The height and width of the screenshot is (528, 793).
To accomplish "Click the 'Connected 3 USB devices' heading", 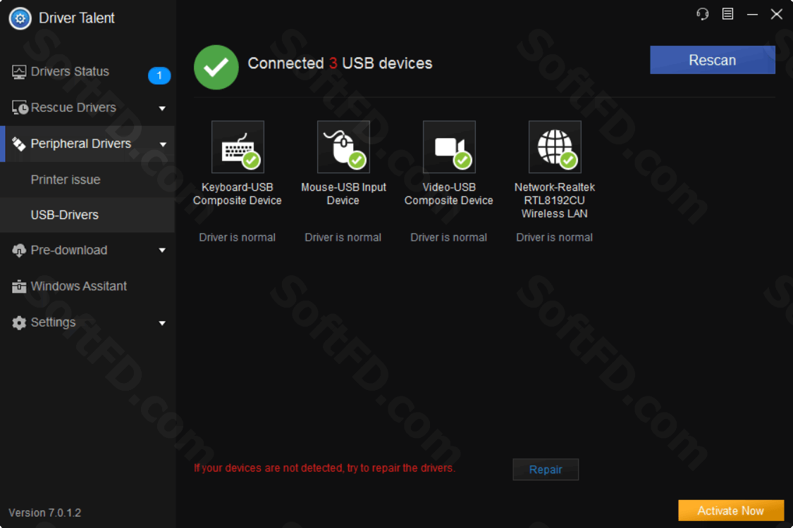I will [x=340, y=63].
